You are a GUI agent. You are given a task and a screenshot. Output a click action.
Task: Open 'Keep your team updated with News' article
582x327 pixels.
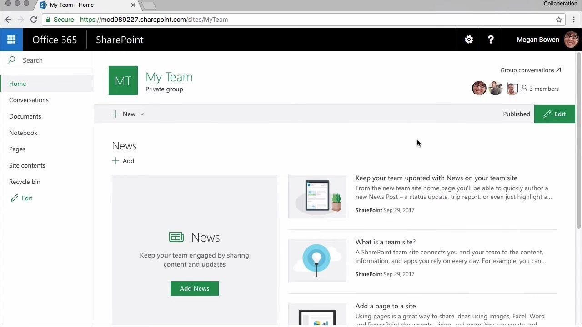pyautogui.click(x=436, y=178)
